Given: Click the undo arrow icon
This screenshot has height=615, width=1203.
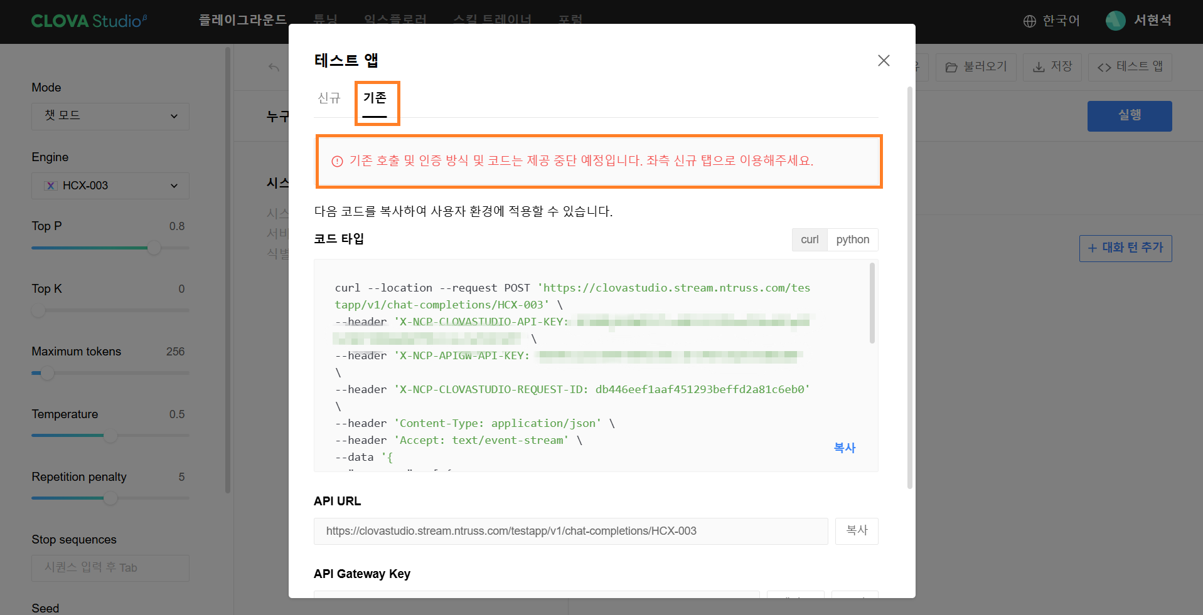Looking at the screenshot, I should pyautogui.click(x=274, y=67).
